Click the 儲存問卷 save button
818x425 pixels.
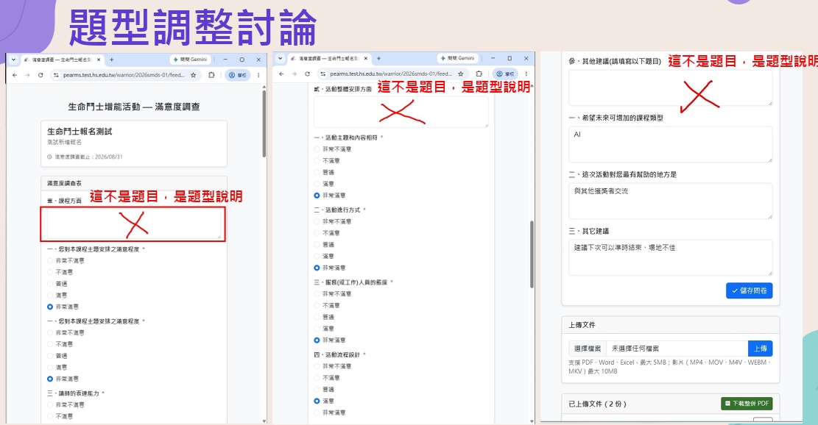pos(749,290)
